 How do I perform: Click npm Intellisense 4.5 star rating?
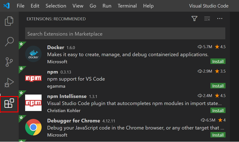pyautogui.click(x=220, y=95)
